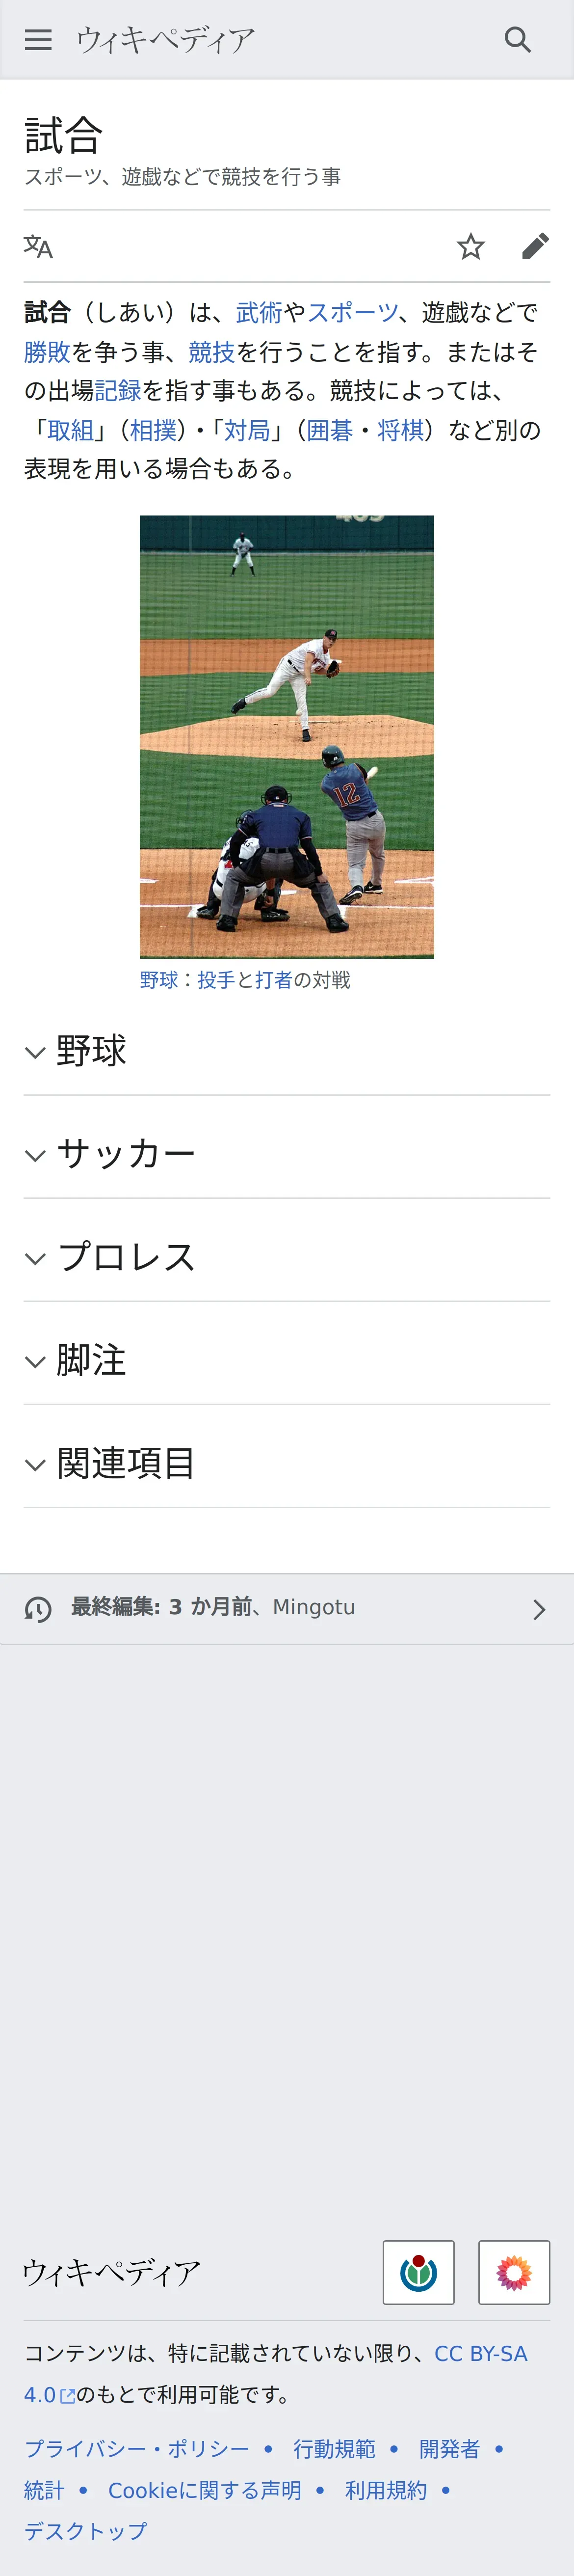Open the 相撲 link

pos(153,430)
